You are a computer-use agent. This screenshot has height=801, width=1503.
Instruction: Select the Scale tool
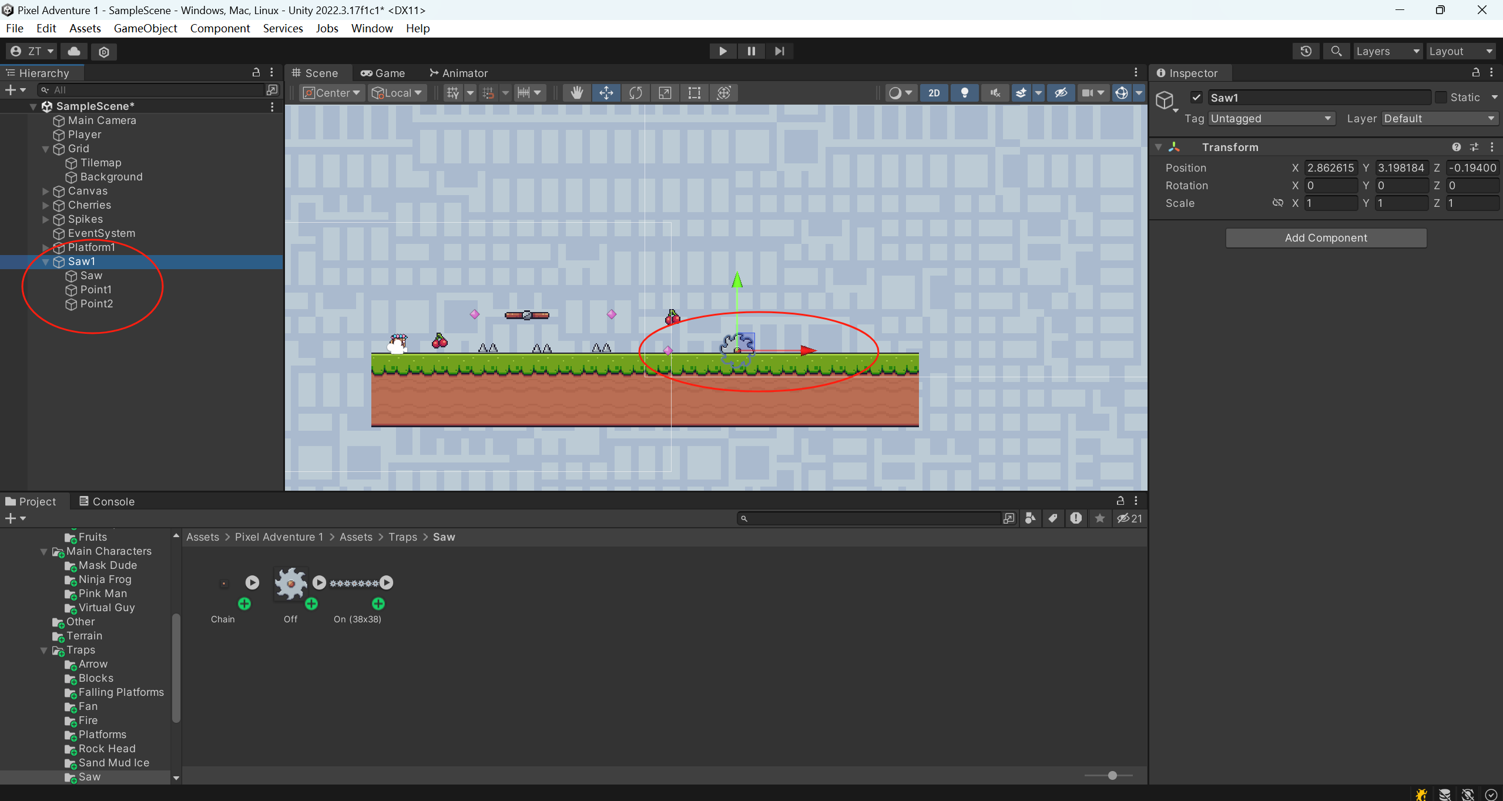coord(665,93)
